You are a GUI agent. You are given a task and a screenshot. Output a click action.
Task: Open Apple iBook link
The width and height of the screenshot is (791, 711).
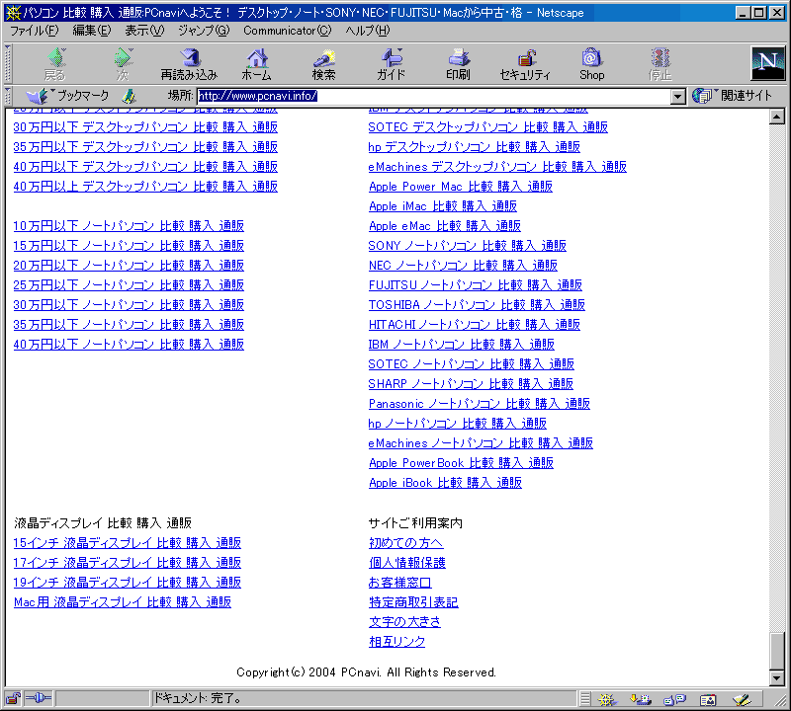click(446, 483)
